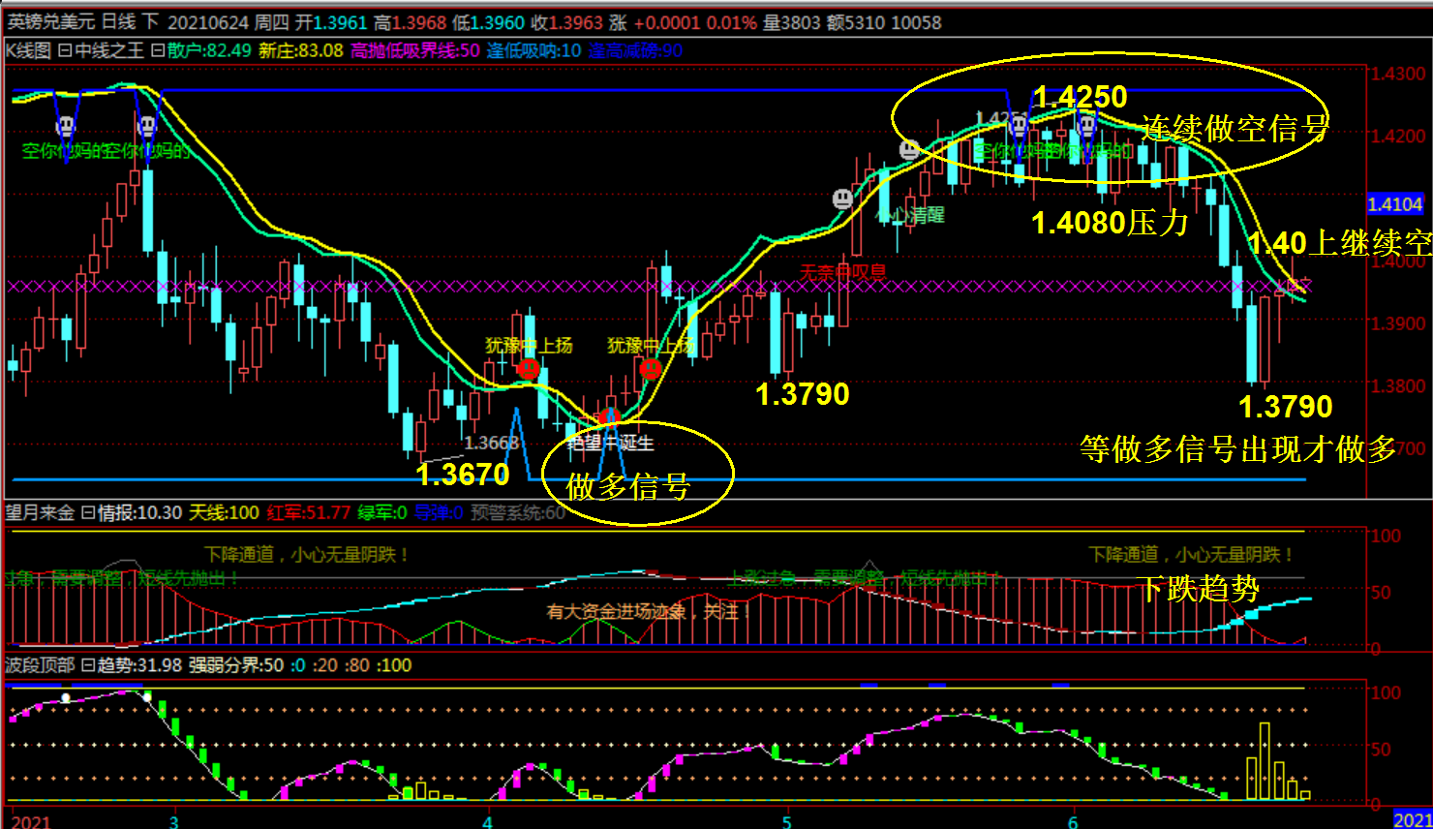Viewport: 1433px width, 829px height.
Task: Click the 小心清醒 signal label
Action: pos(910,214)
